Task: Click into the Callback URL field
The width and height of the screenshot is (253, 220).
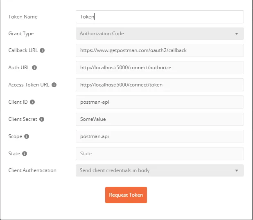Action: click(x=160, y=50)
